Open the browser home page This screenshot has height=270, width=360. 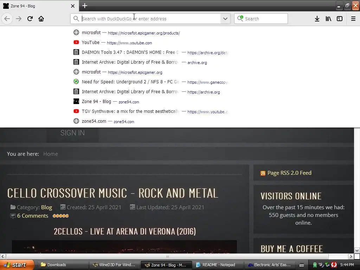pyautogui.click(x=41, y=19)
